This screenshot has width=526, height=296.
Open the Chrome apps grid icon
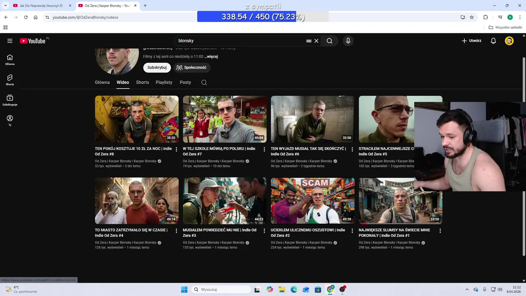[x=5, y=27]
